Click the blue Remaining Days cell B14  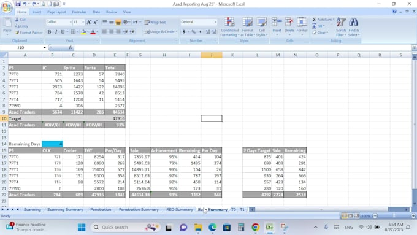(52, 144)
